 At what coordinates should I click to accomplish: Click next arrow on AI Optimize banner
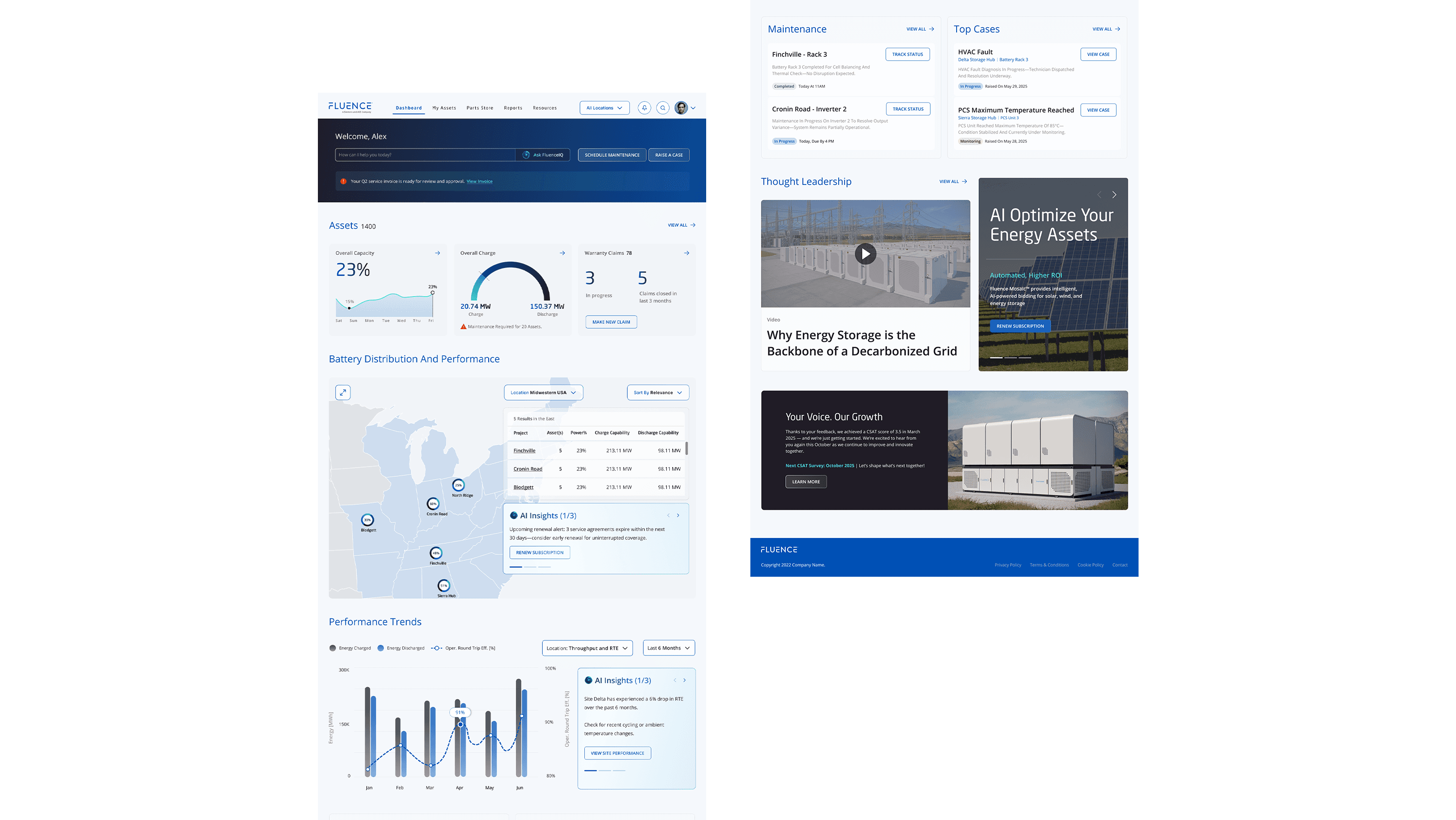[x=1114, y=195]
